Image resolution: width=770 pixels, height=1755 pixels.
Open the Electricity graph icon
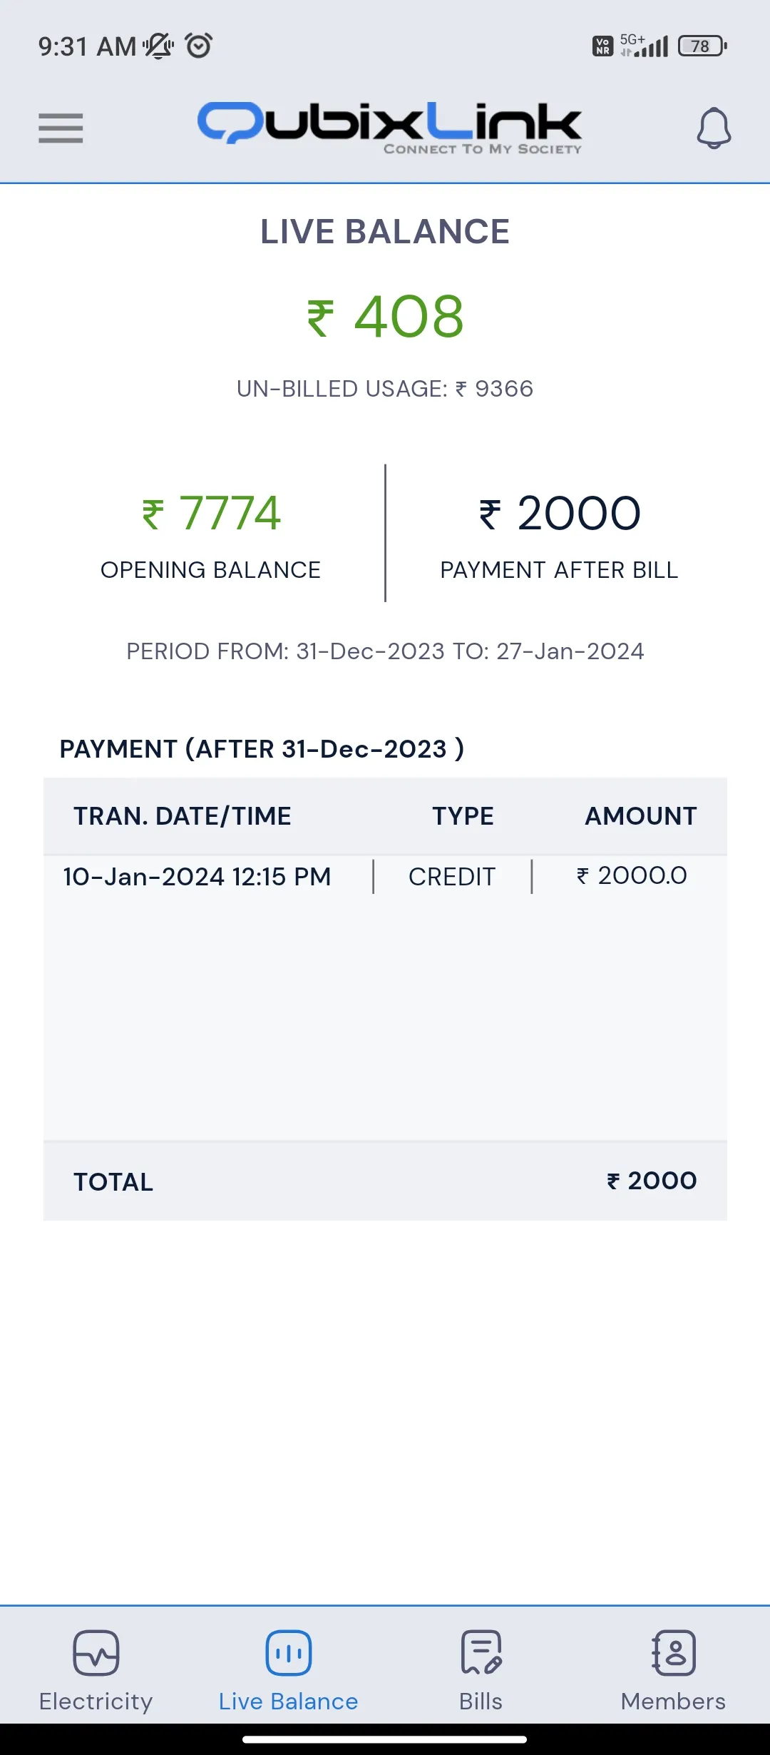coord(96,1652)
